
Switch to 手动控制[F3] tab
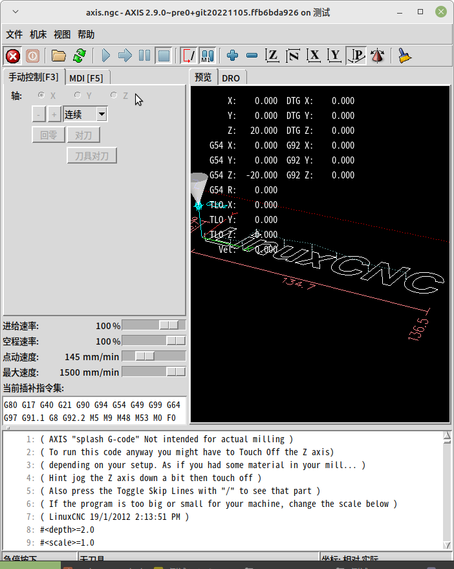pyautogui.click(x=34, y=78)
